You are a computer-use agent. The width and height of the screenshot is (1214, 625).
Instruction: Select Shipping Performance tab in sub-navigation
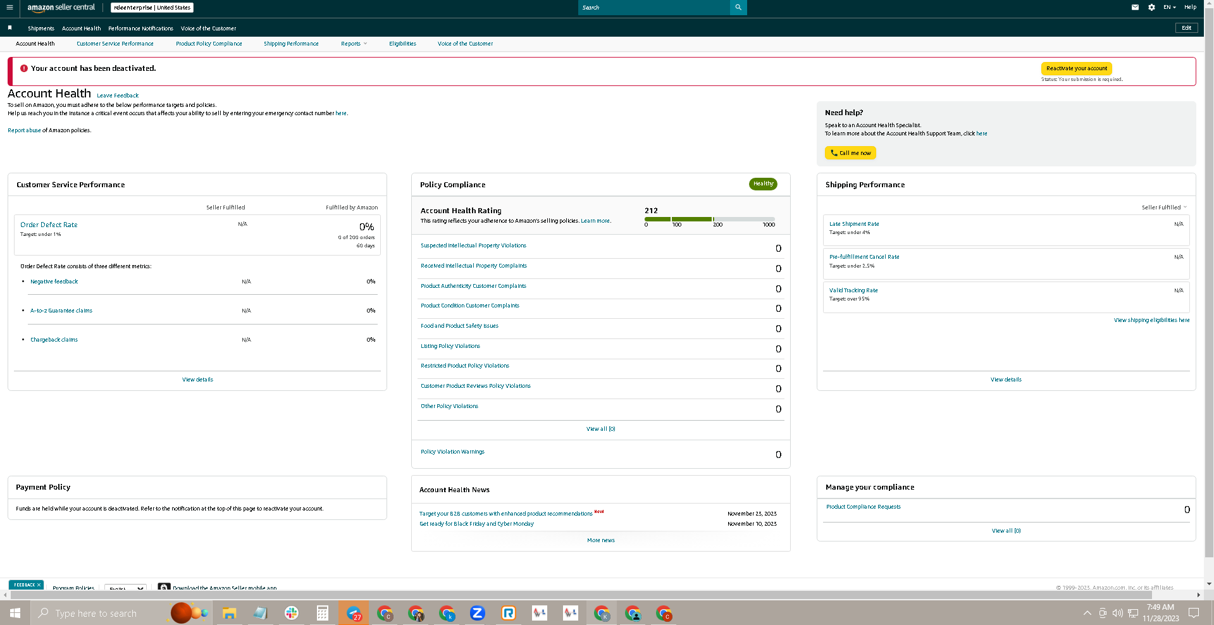pos(291,44)
